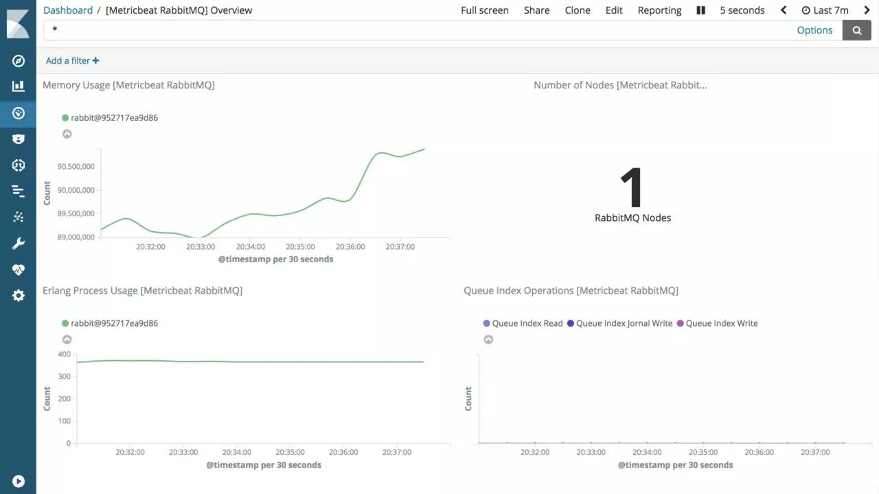This screenshot has width=879, height=494.
Task: Open Dev Tools wrench icon
Action: (19, 244)
